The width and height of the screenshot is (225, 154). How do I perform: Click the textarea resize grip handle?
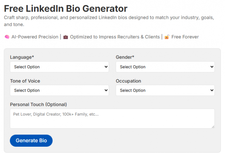click(213, 127)
